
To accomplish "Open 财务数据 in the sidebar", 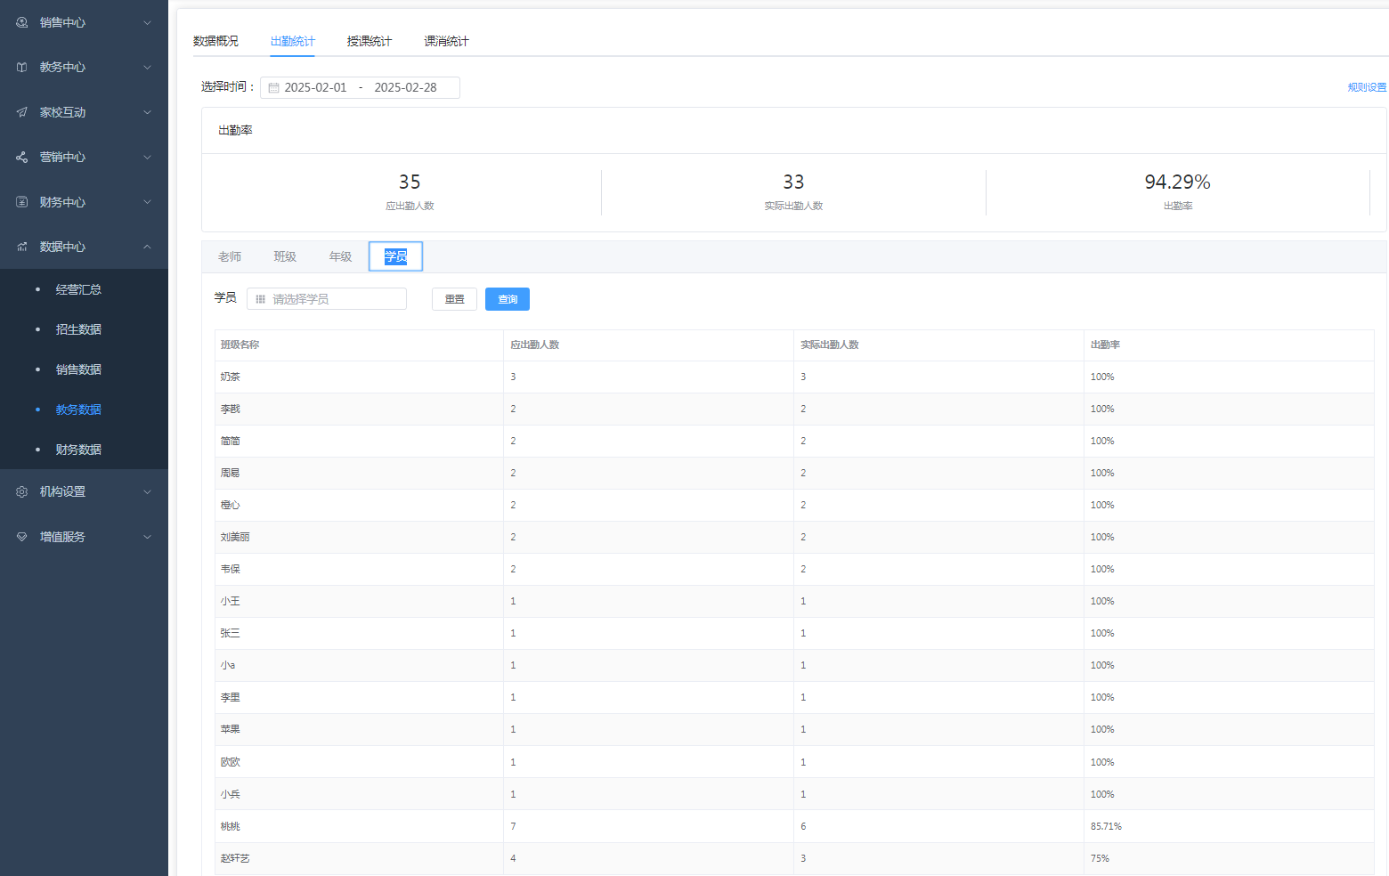I will 78,450.
